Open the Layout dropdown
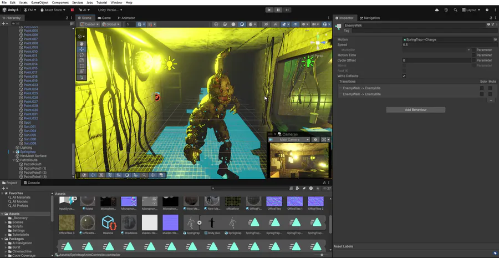499x258 pixels. click(x=471, y=10)
